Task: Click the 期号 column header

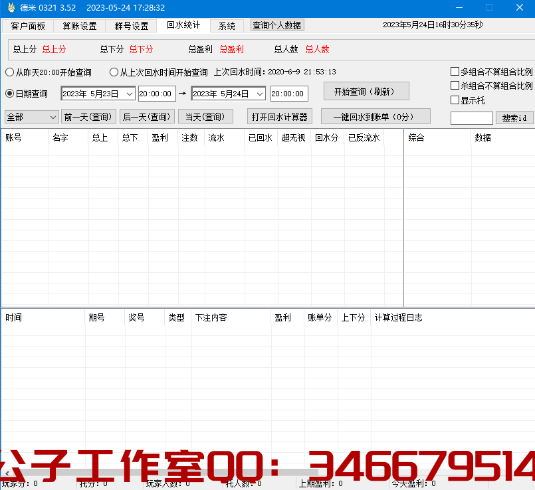Action: tap(105, 318)
